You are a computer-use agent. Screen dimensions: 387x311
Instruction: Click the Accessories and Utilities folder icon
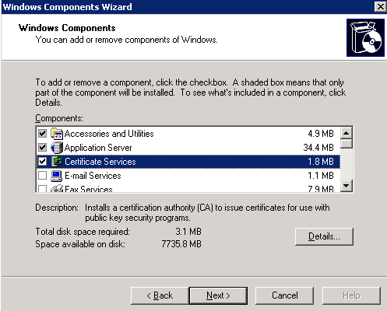(57, 134)
